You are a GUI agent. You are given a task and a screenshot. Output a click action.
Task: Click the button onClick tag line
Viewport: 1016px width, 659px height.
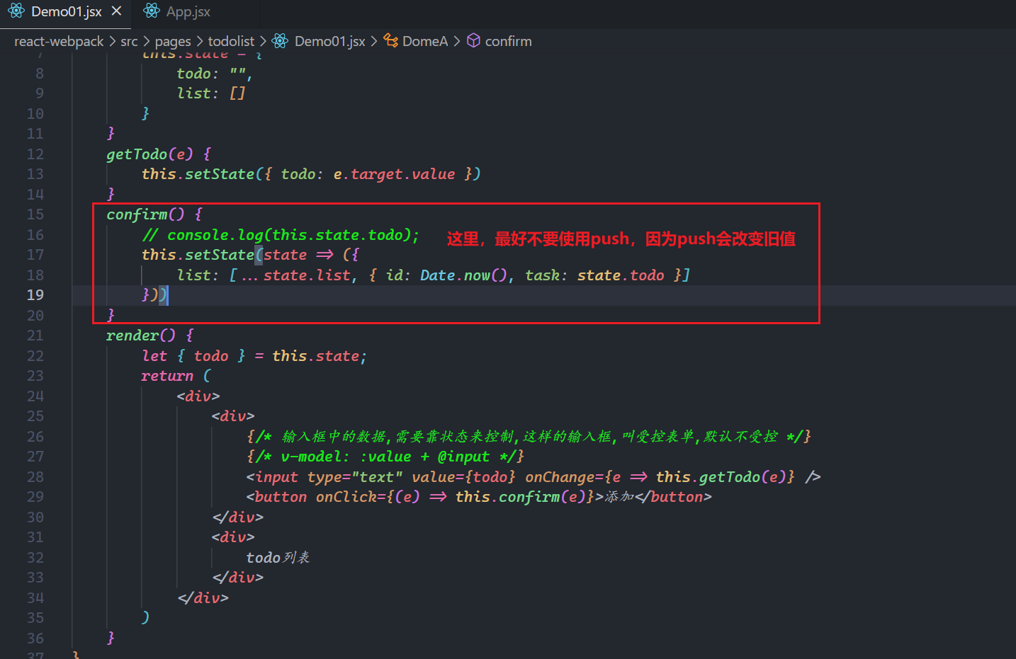[x=479, y=497]
